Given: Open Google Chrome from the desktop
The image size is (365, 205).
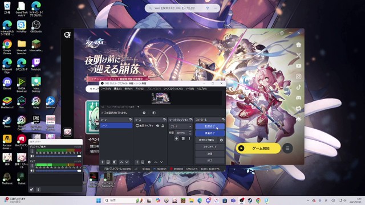Looking at the screenshot, I should click(7, 47).
